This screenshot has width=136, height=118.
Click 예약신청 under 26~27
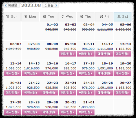(x=122, y=93)
